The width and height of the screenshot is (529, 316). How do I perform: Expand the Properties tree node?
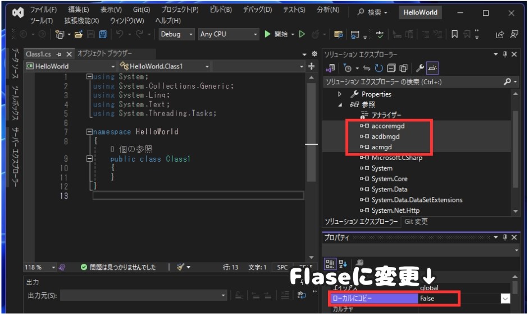[x=340, y=94]
